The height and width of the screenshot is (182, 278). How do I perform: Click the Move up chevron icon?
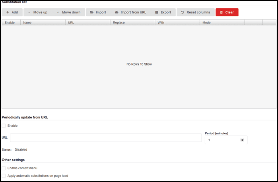[x=29, y=12]
